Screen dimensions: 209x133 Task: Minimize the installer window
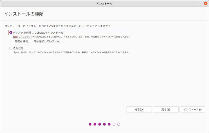click(x=200, y=4)
